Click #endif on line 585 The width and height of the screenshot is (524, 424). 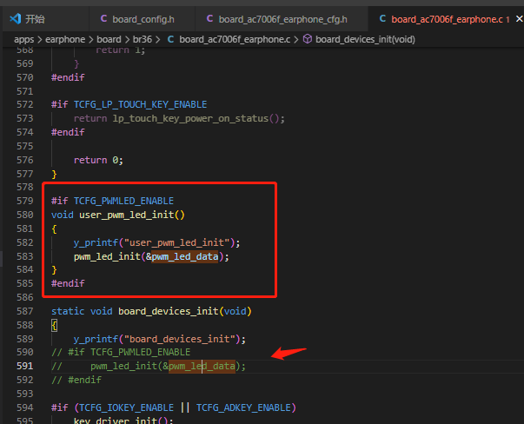tap(68, 283)
